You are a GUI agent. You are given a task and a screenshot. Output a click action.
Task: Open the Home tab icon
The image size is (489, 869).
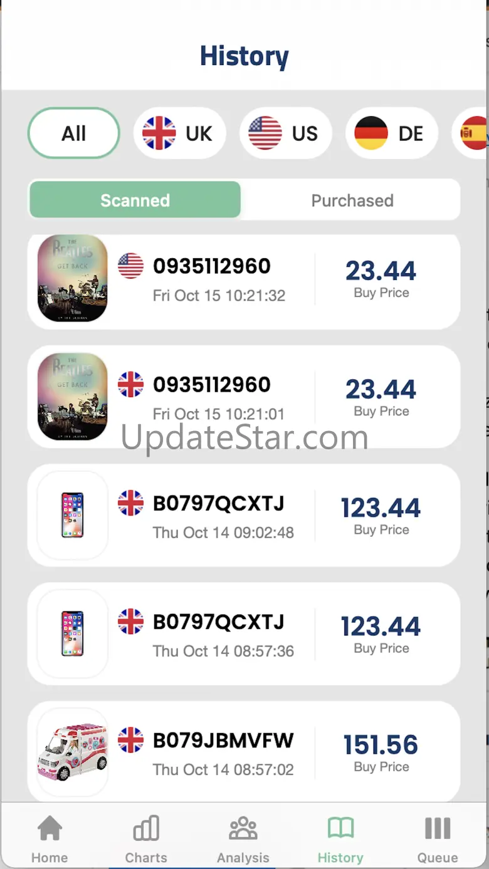tap(50, 829)
